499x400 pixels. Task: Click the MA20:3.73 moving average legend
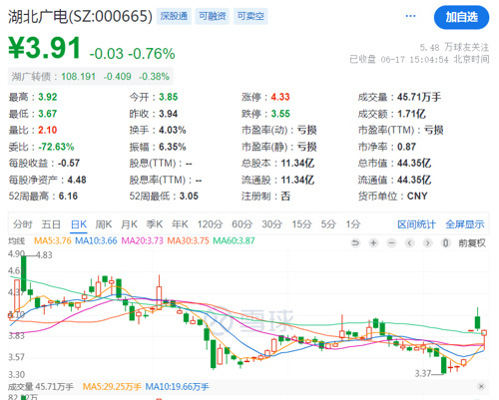coord(142,240)
